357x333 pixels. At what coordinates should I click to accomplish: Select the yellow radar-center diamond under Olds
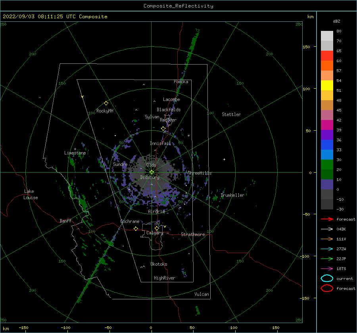click(152, 172)
